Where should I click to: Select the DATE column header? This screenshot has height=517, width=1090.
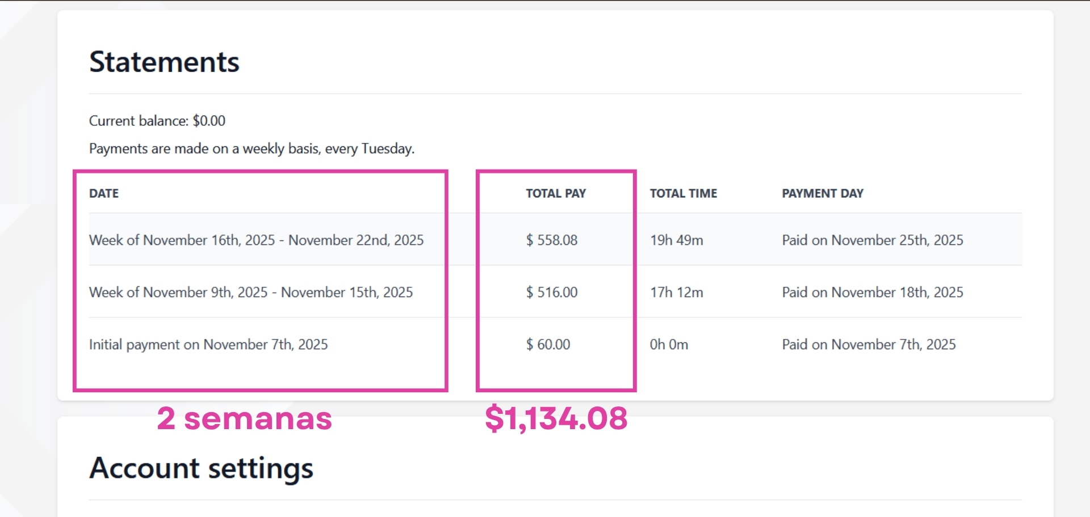click(103, 193)
